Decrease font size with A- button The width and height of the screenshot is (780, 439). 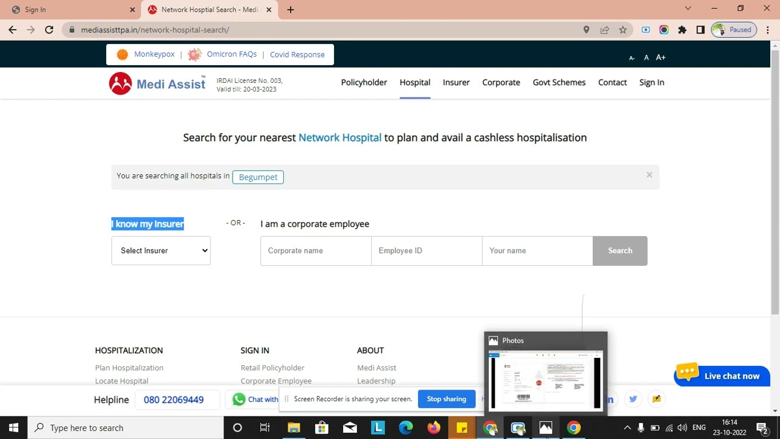632,58
